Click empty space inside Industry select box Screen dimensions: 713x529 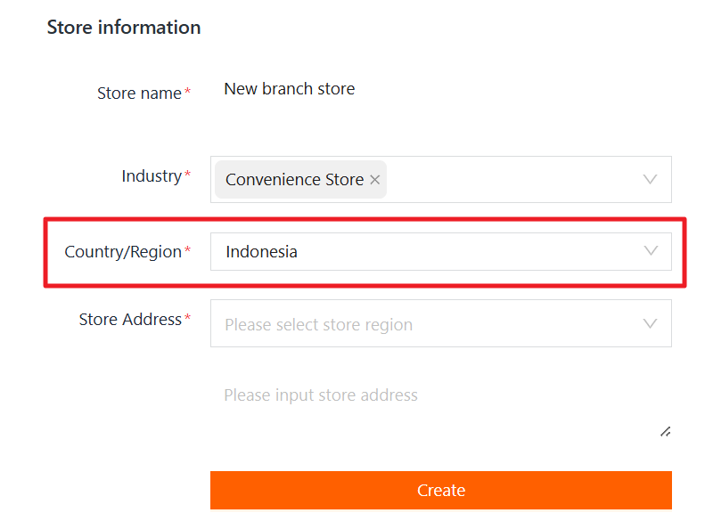pos(508,179)
